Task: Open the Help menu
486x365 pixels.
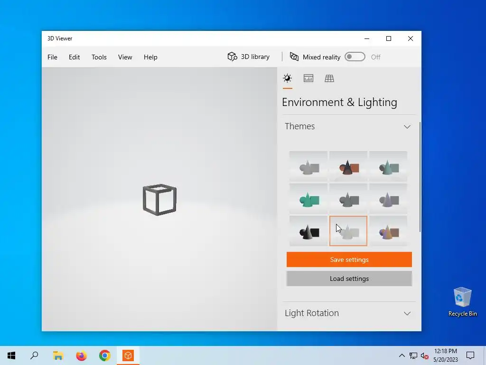Action: (x=150, y=57)
